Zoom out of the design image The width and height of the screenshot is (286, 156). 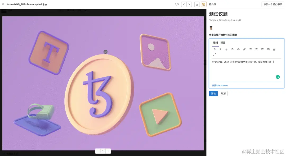(x=98, y=151)
